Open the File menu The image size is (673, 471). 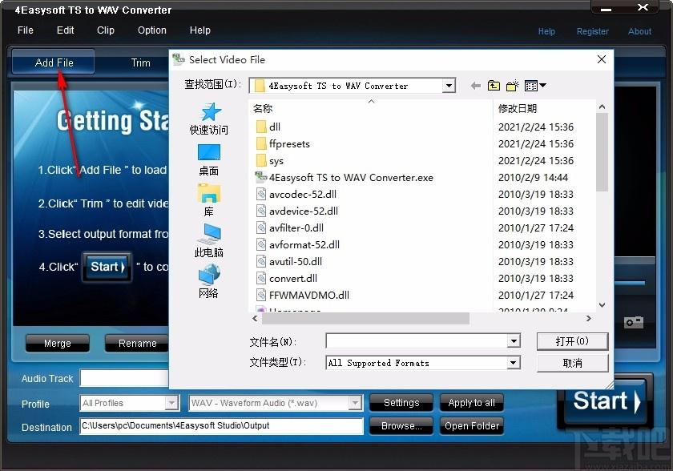coord(26,30)
